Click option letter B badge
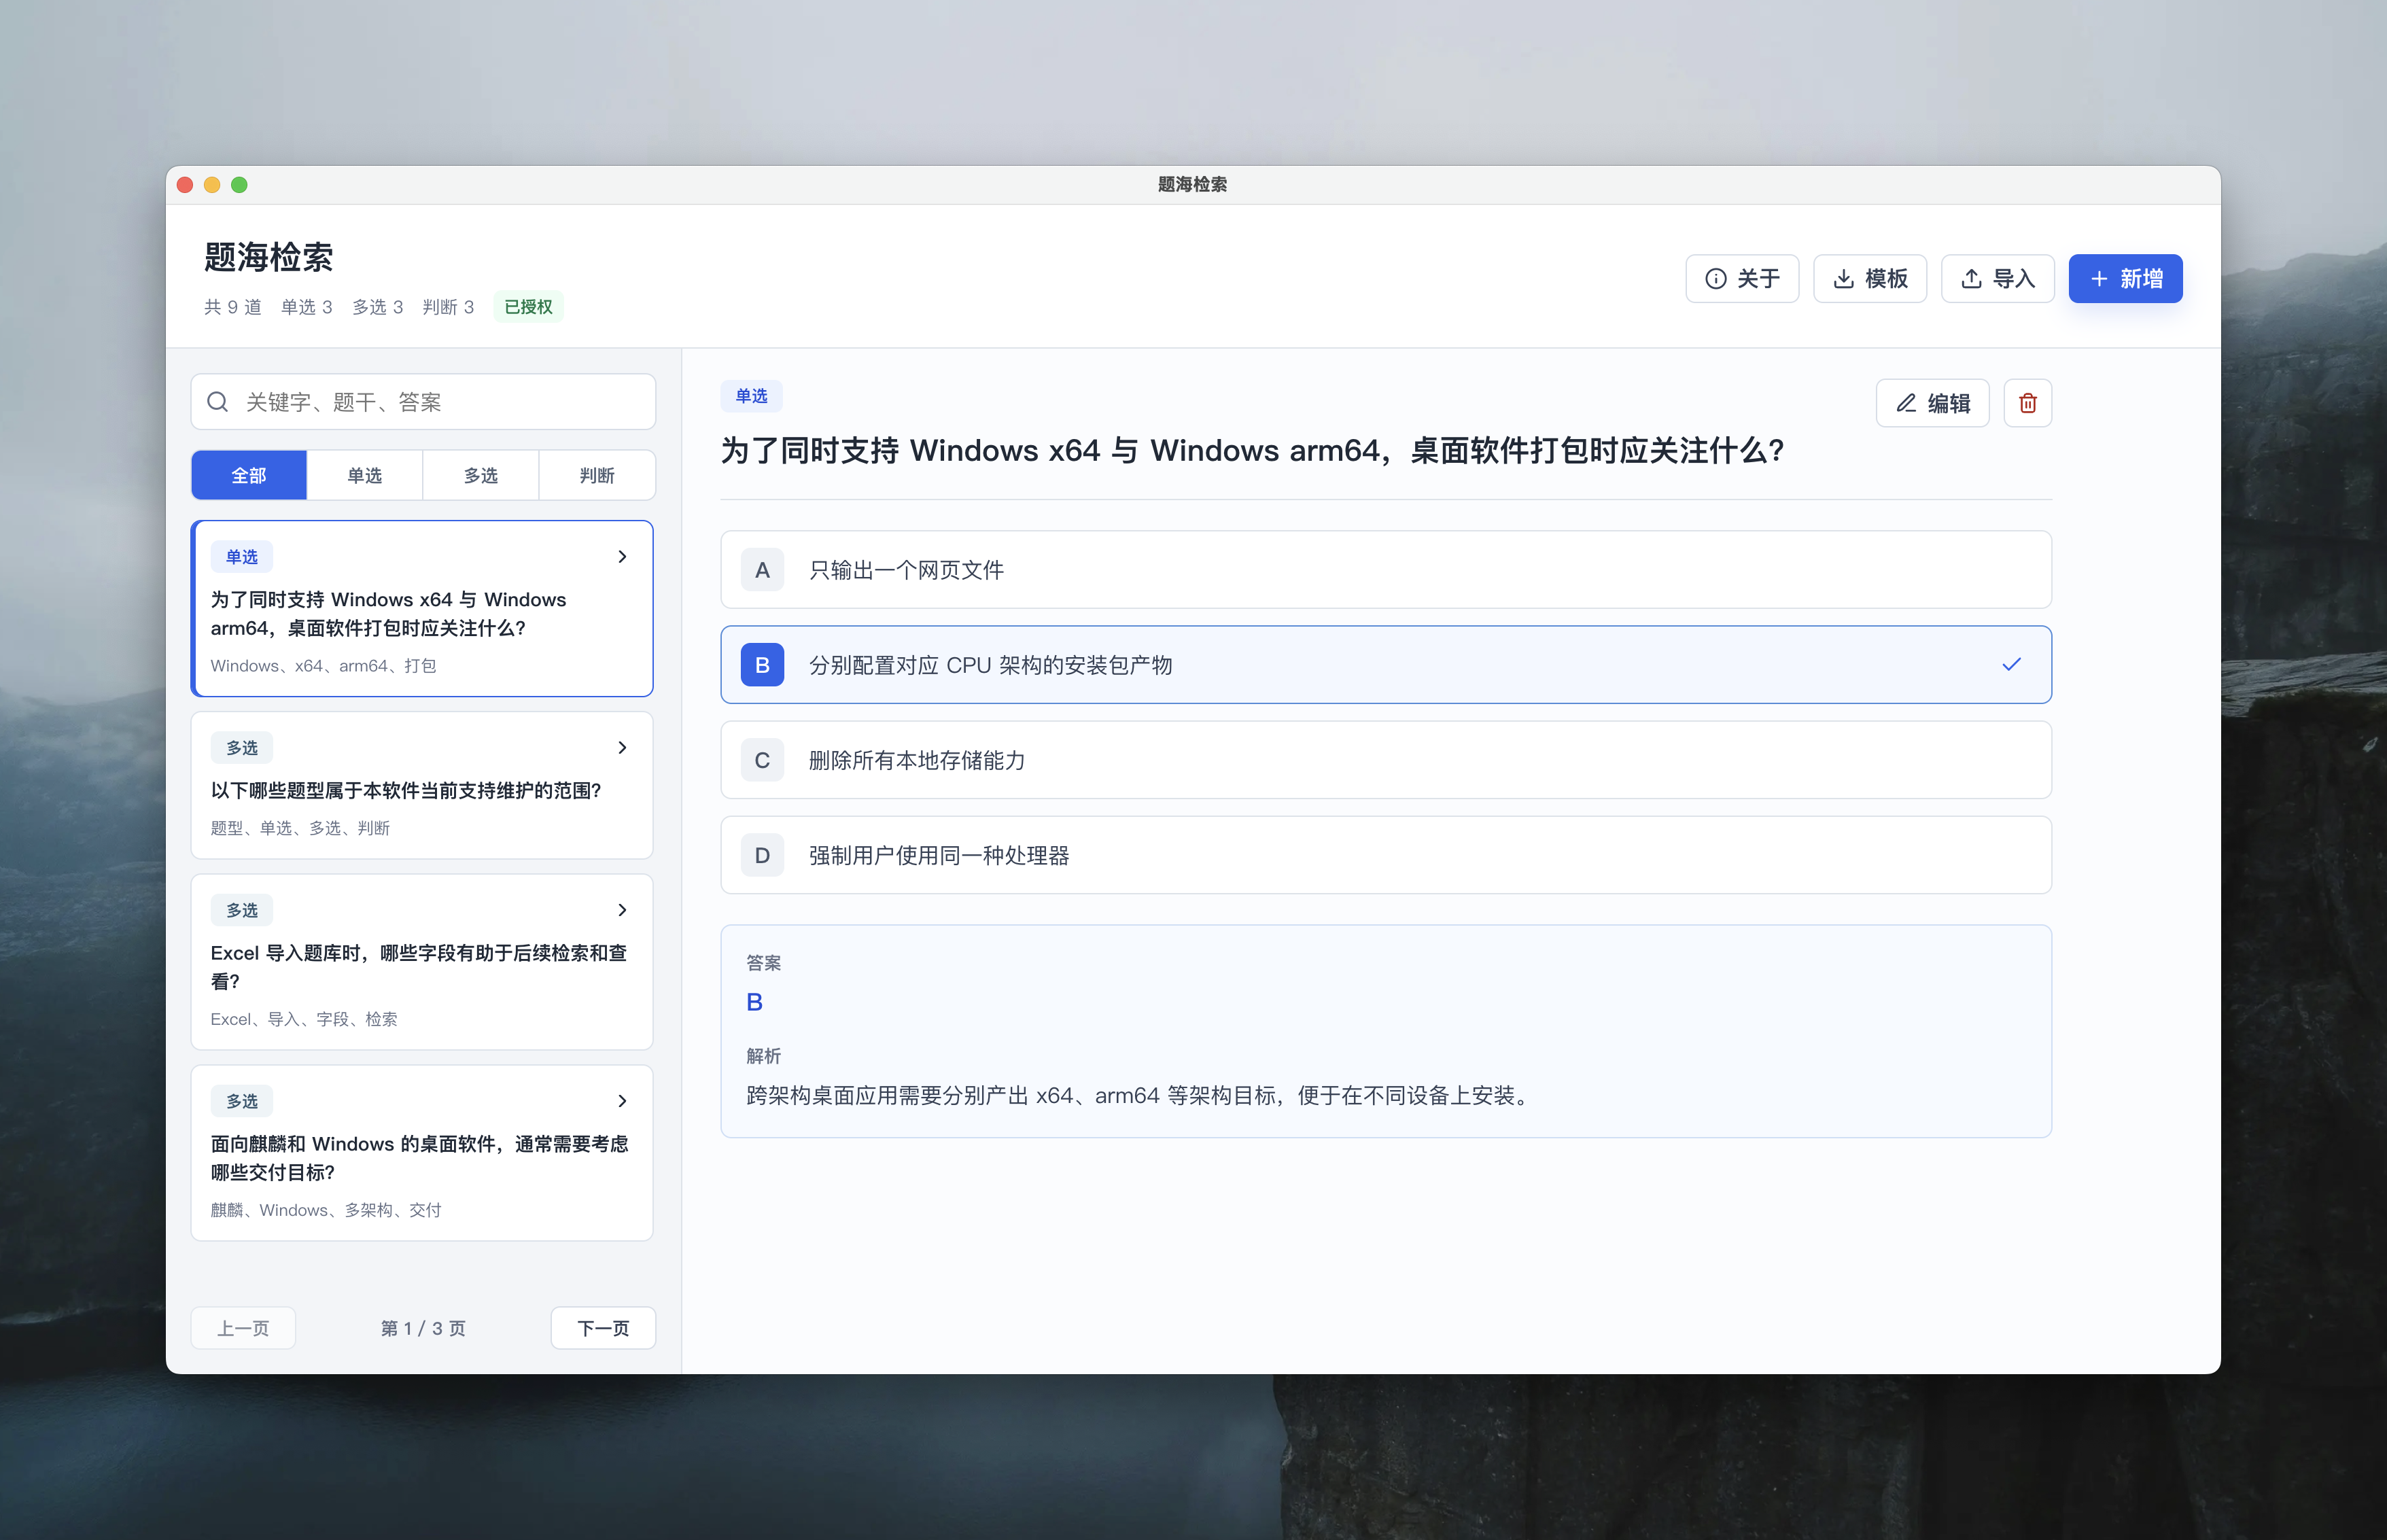 [x=762, y=665]
